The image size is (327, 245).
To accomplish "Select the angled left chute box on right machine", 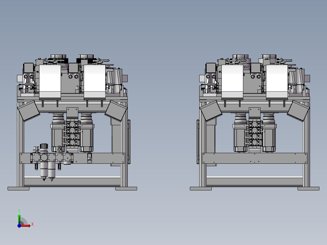I will pos(211,111).
